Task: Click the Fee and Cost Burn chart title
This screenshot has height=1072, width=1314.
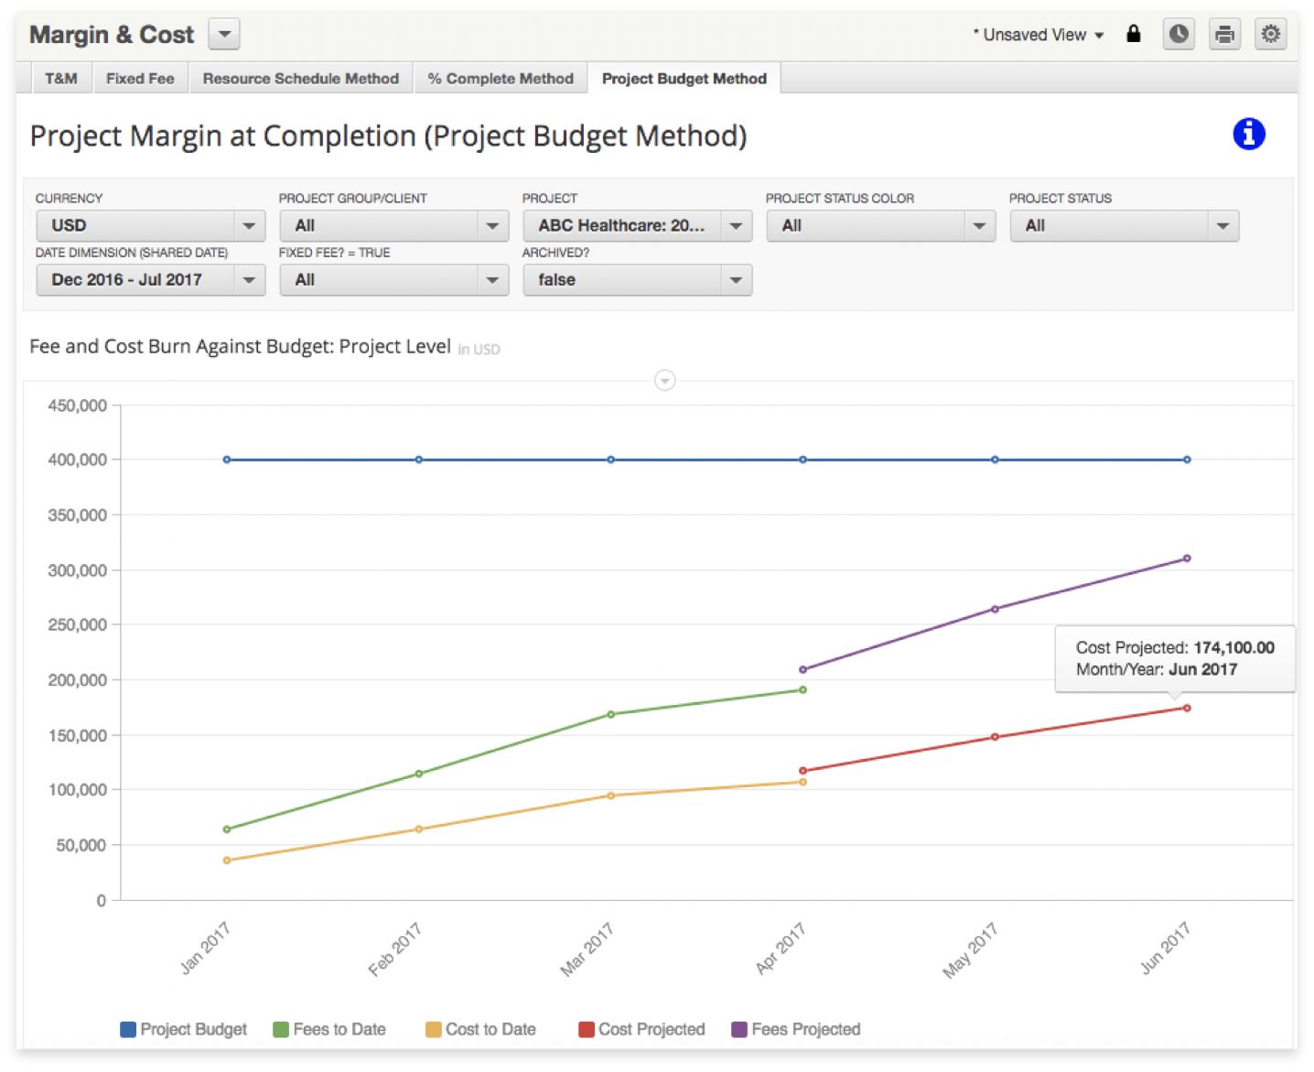Action: (240, 346)
